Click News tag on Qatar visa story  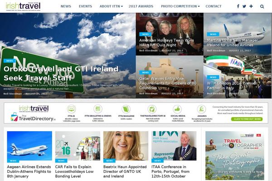click(145, 72)
